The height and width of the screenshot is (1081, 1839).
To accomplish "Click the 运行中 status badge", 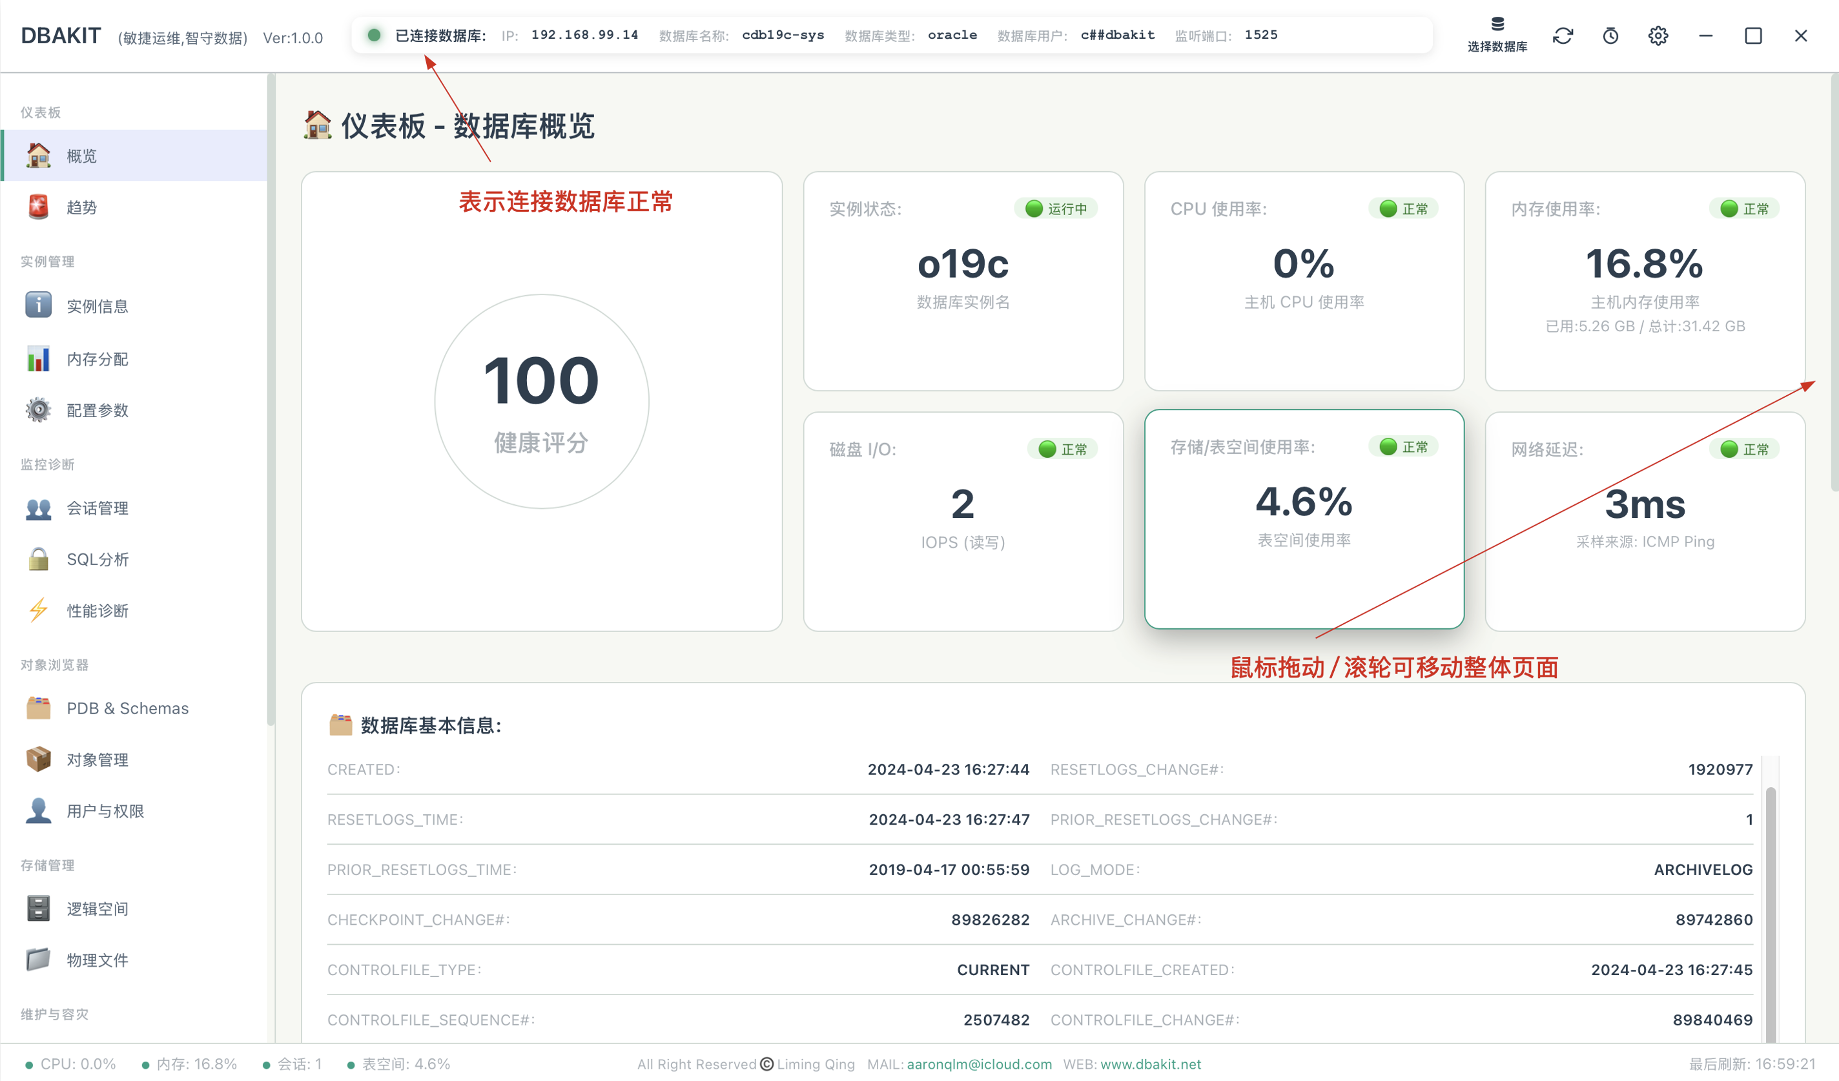I will [1055, 209].
